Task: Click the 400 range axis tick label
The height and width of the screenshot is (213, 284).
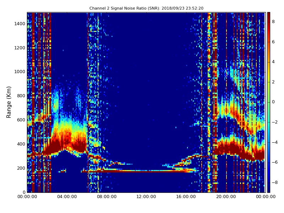Action: coord(21,144)
